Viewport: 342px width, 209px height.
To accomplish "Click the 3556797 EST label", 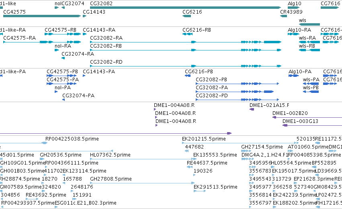I will tap(260, 203).
